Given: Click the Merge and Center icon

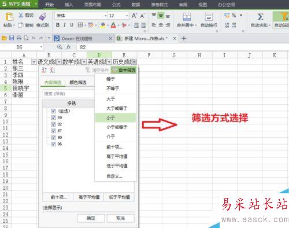Looking at the screenshot, I should [x=187, y=17].
